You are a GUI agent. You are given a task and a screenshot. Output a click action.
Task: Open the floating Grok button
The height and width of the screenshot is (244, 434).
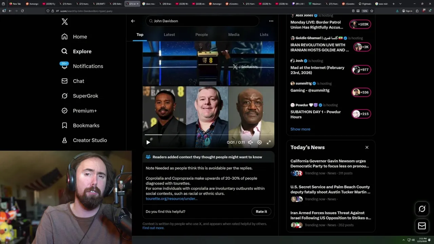click(422, 209)
